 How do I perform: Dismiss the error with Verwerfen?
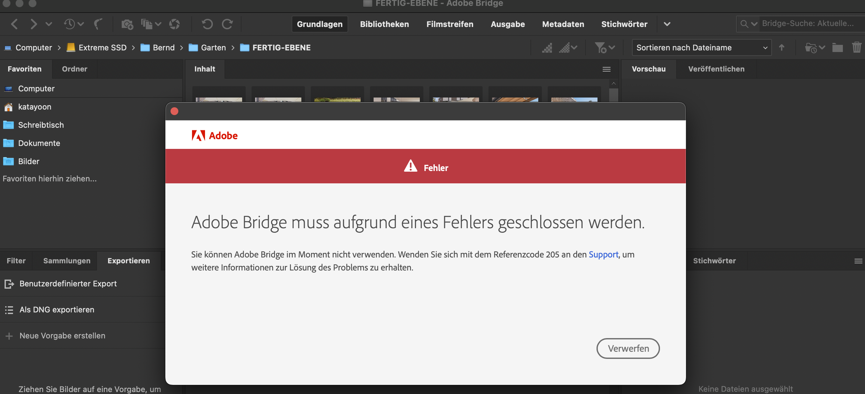(627, 348)
